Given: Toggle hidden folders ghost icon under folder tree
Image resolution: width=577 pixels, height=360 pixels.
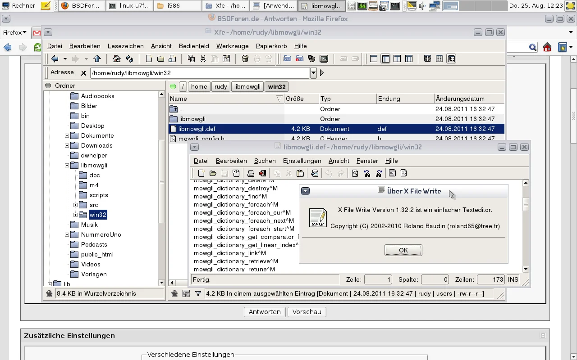Looking at the screenshot, I should pos(49,293).
